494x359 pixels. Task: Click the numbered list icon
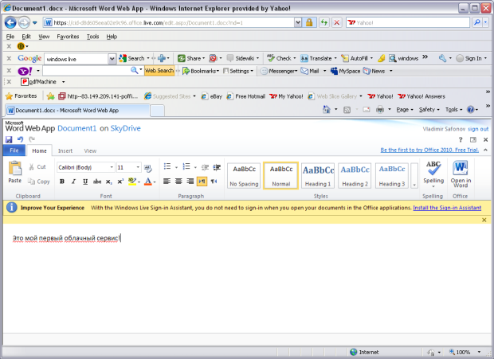pos(186,166)
